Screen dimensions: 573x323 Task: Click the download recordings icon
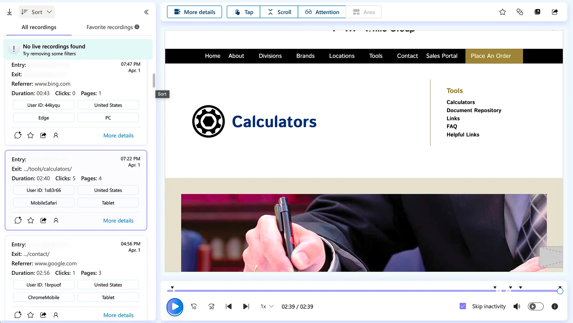[x=9, y=12]
